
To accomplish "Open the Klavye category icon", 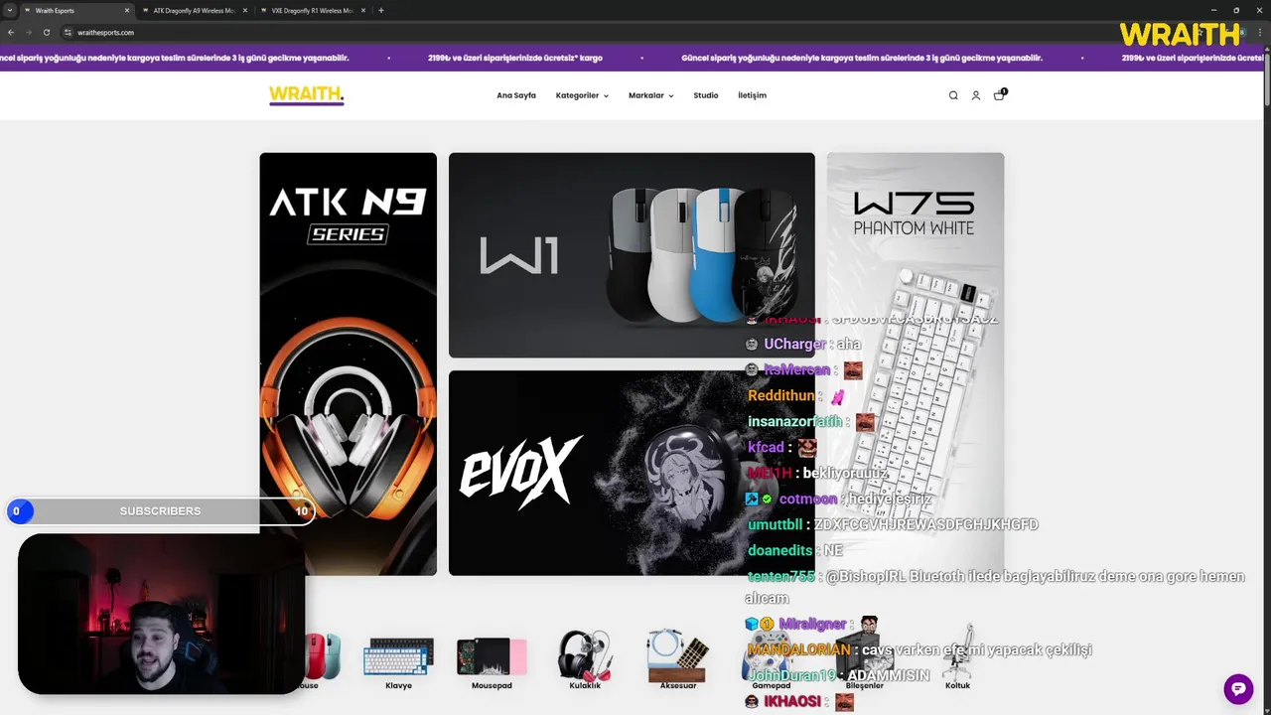I will pyautogui.click(x=398, y=658).
